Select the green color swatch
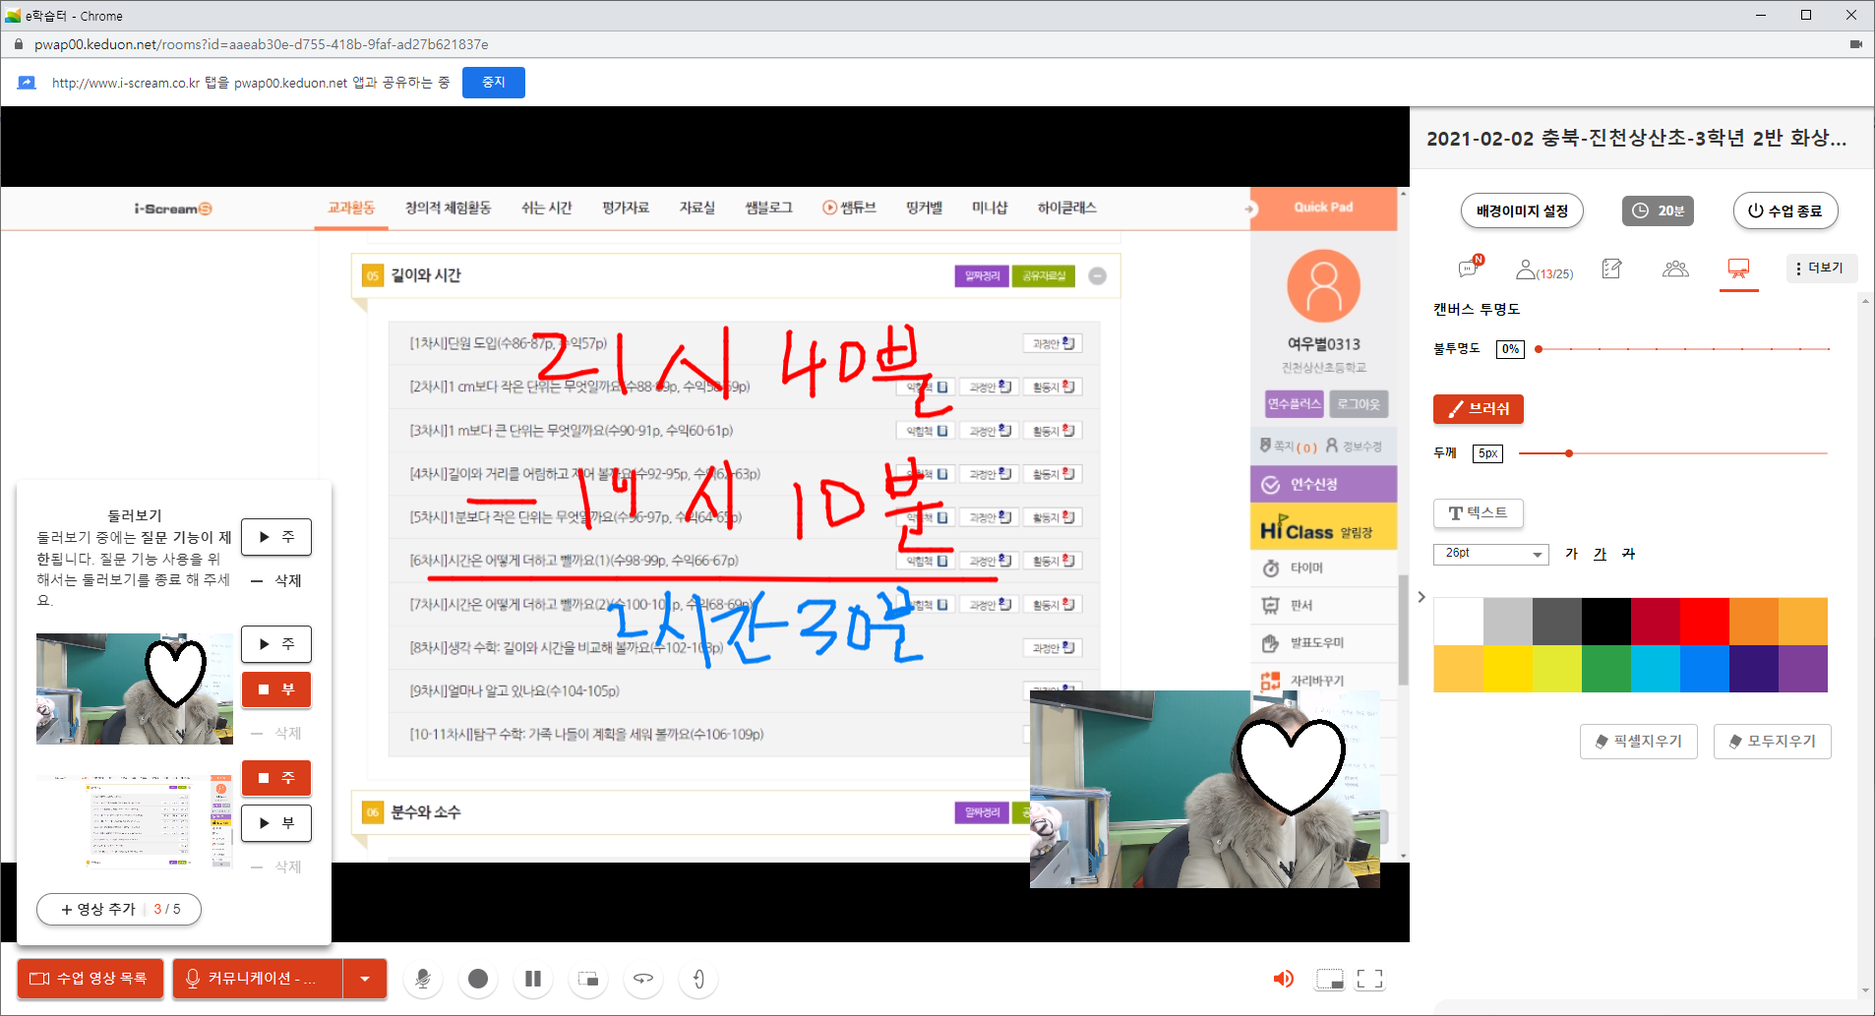 click(x=1605, y=669)
